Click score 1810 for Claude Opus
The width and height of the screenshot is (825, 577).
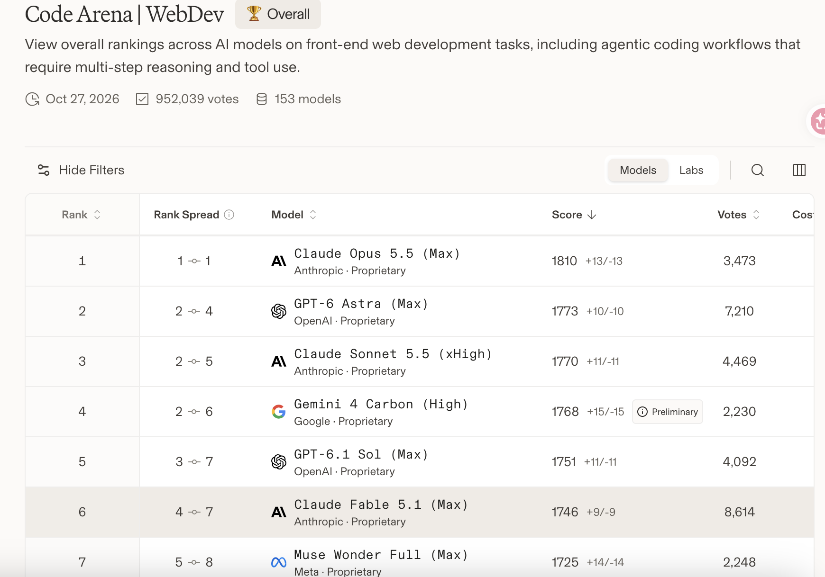pos(564,261)
